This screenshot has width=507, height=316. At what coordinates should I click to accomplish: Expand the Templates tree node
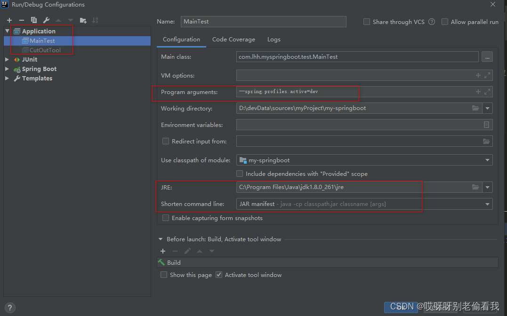point(7,78)
